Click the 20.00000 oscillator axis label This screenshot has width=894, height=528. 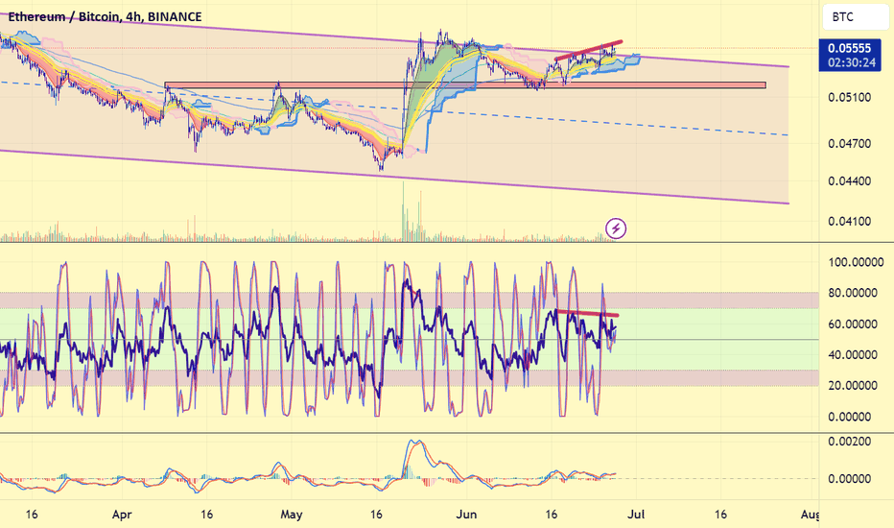[853, 386]
